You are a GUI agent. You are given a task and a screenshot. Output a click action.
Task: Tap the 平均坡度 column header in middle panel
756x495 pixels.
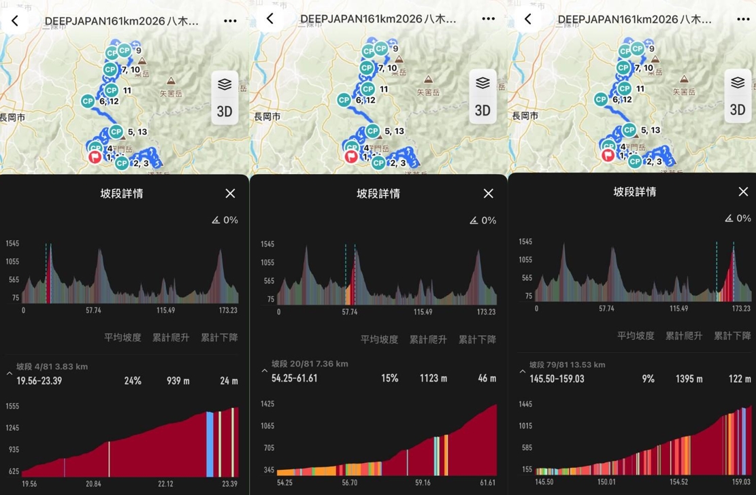(x=380, y=339)
